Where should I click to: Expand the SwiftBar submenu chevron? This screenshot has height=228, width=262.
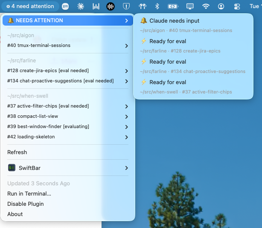(x=126, y=168)
